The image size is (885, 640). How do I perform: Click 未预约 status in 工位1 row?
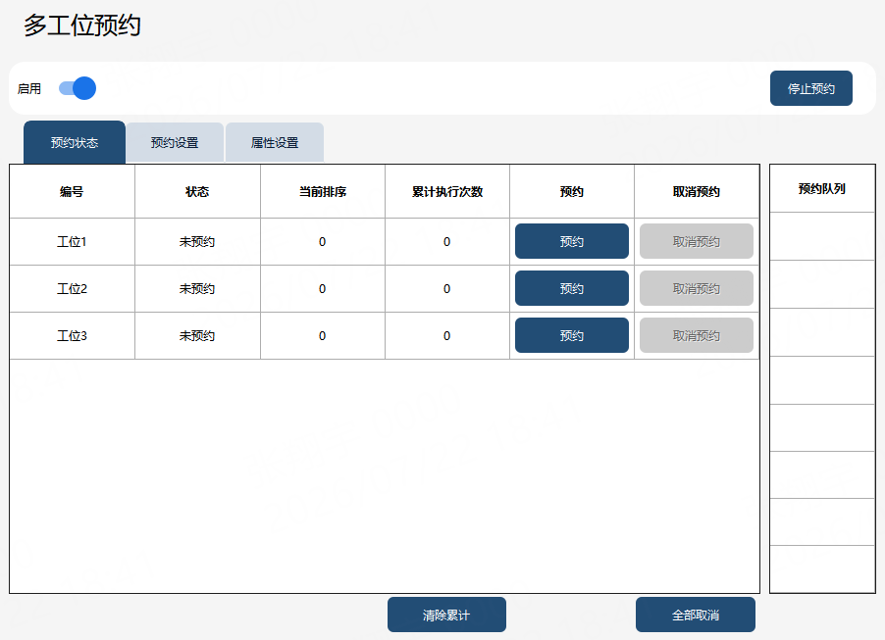[197, 242]
